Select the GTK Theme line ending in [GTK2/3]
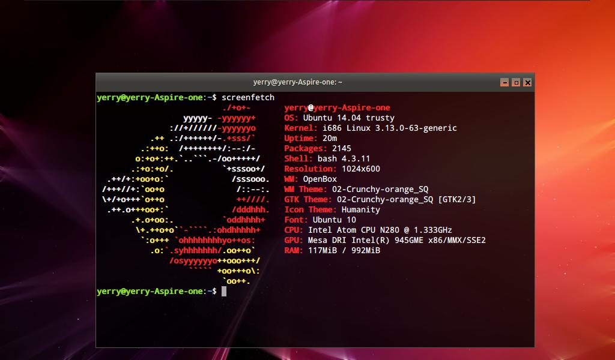This screenshot has height=360, width=615. 380,199
